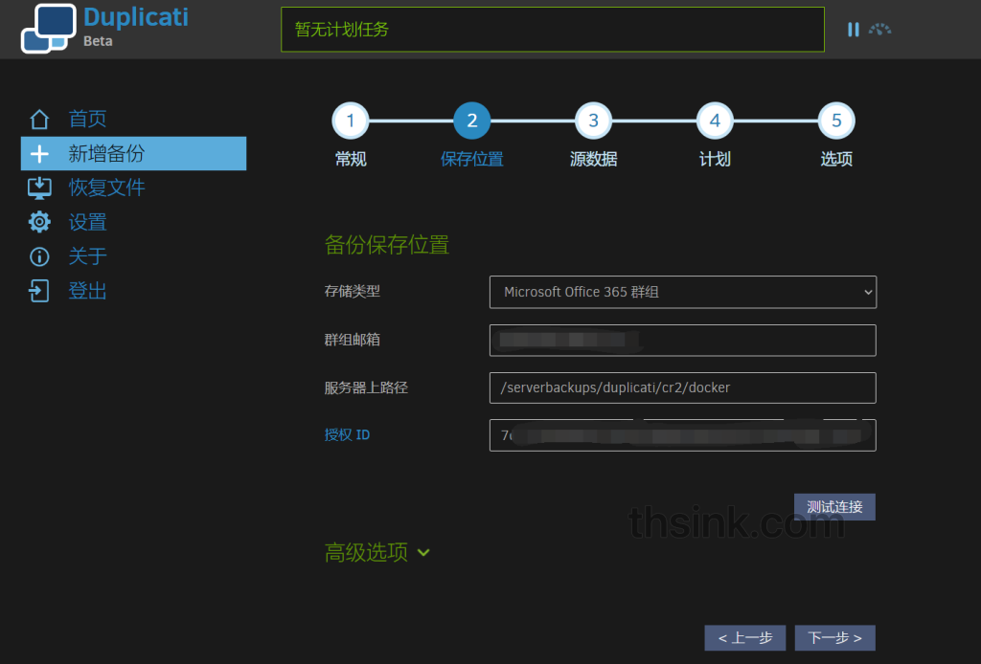This screenshot has height=664, width=981.
Task: Select wizard step 3 源数据
Action: pyautogui.click(x=593, y=120)
